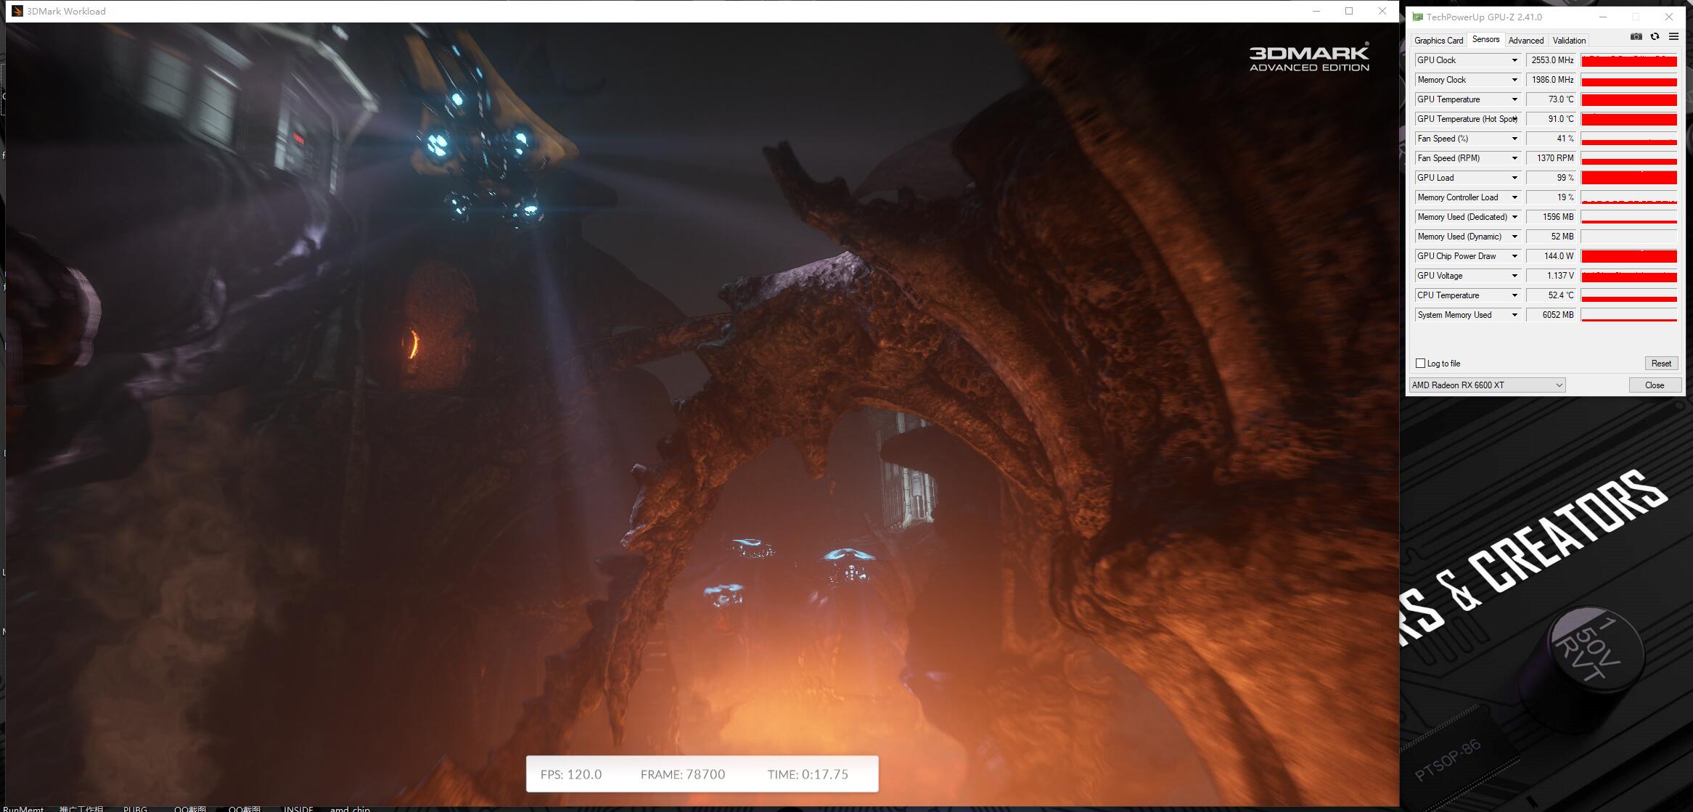The height and width of the screenshot is (812, 1693).
Task: Click the TIME: 0:17.75 readout
Action: pos(808,774)
